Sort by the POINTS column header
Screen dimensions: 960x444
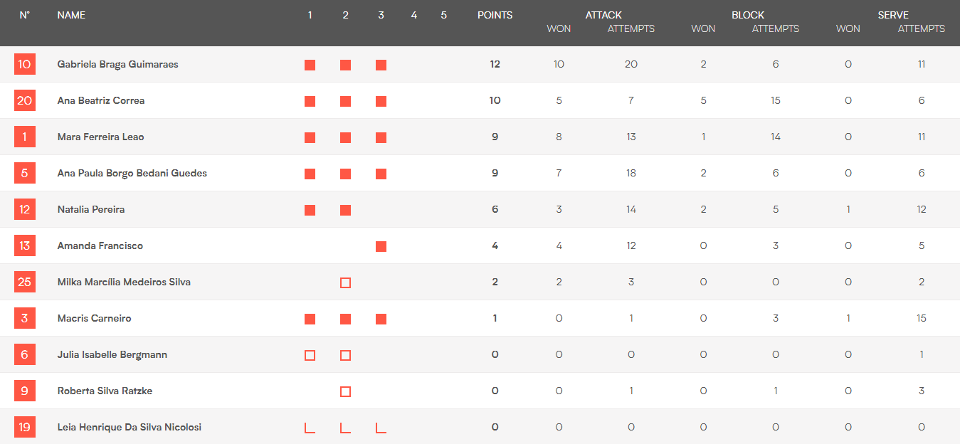pos(495,15)
